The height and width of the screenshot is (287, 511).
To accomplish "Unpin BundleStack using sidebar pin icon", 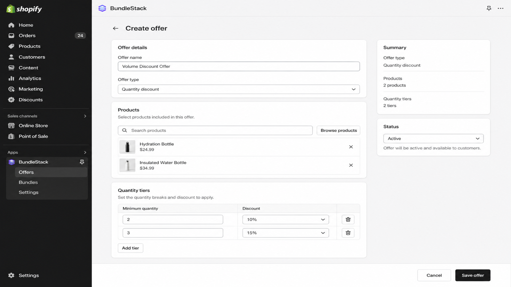I will [82, 162].
